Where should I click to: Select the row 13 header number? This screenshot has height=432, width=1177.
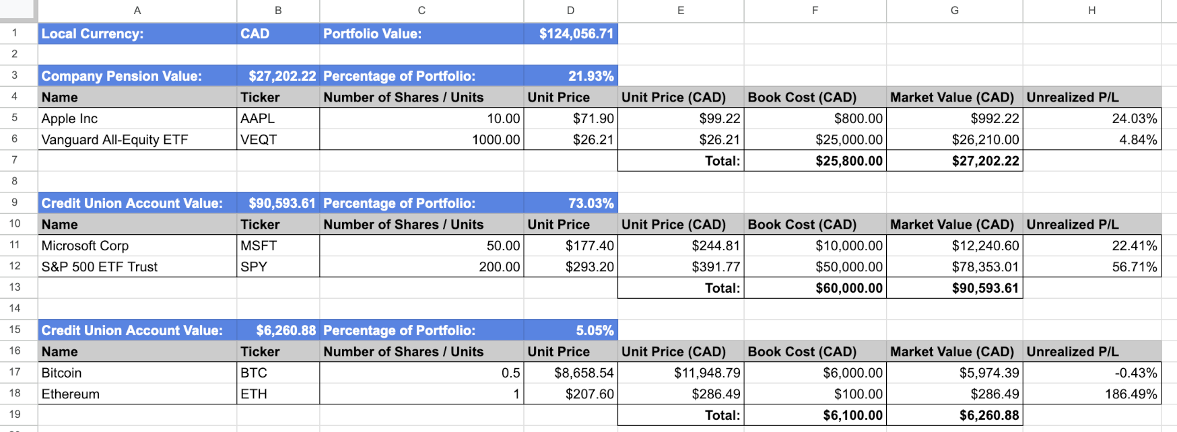(15, 287)
